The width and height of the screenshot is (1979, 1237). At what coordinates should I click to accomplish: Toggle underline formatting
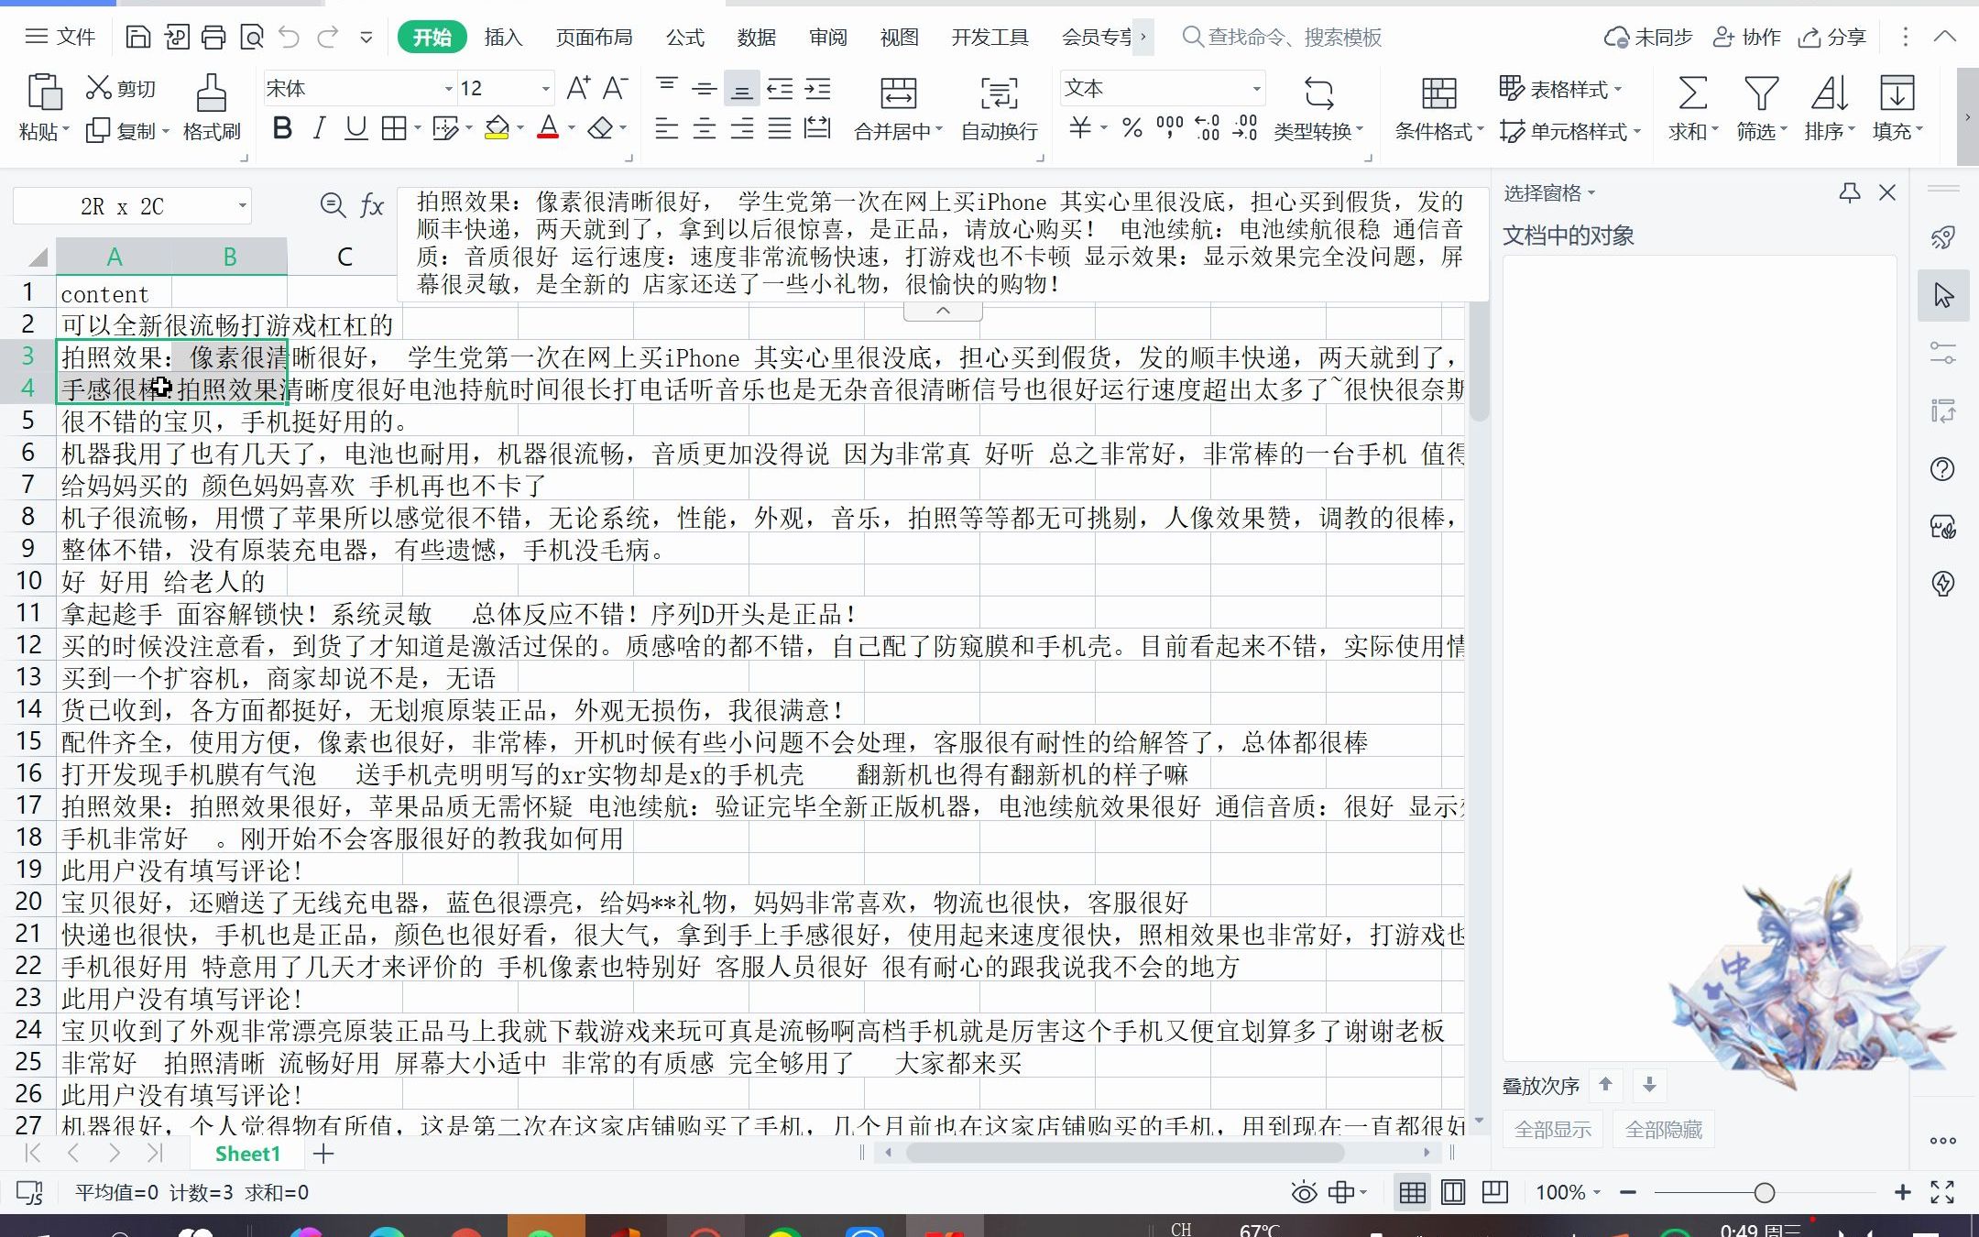355,128
